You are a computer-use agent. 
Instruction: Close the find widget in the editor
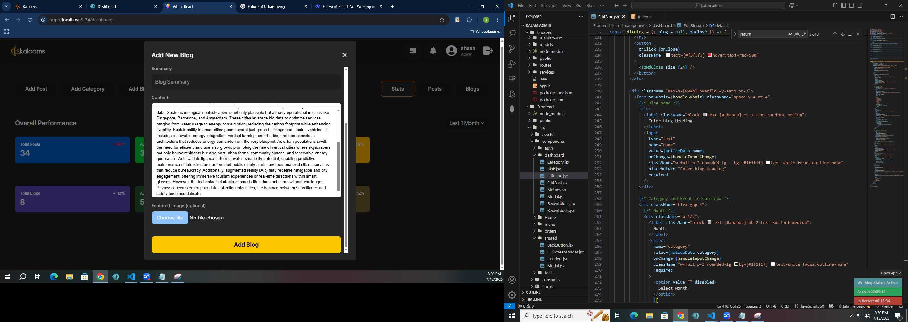point(858,34)
